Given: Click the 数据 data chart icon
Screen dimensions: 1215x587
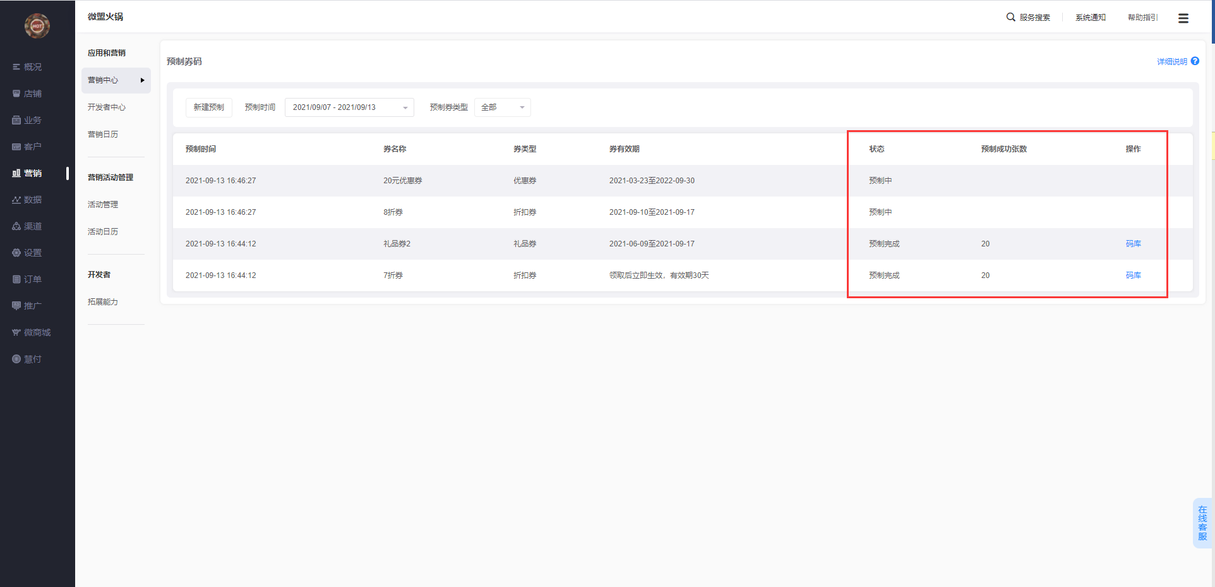Looking at the screenshot, I should click(x=16, y=200).
